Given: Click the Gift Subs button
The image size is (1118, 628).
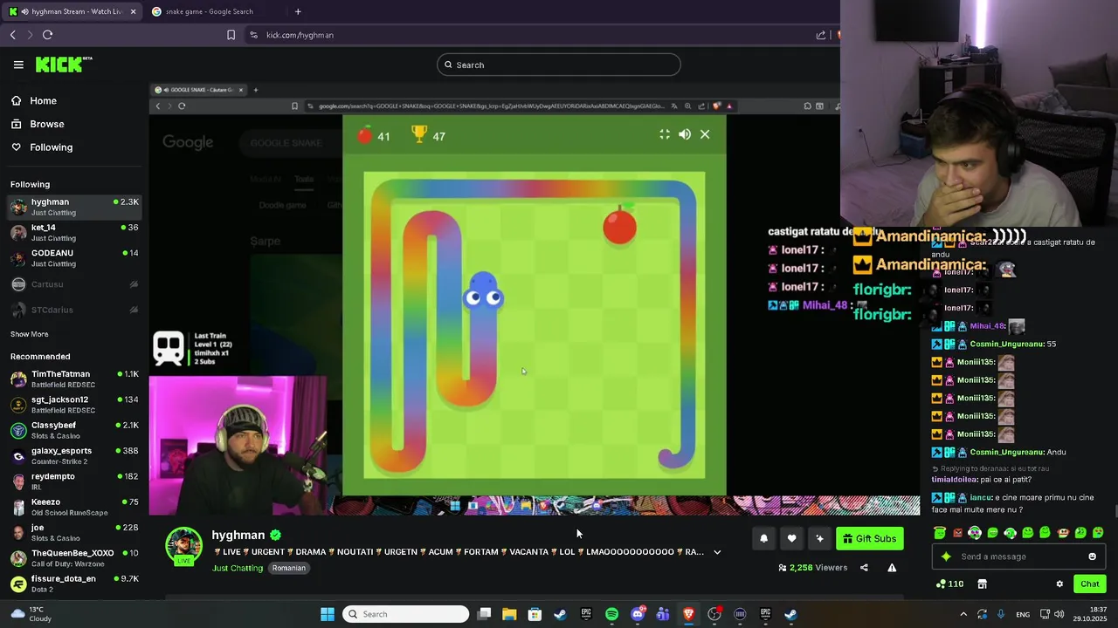Looking at the screenshot, I should tap(869, 539).
